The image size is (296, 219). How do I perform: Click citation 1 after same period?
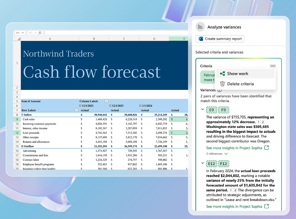(x=231, y=190)
